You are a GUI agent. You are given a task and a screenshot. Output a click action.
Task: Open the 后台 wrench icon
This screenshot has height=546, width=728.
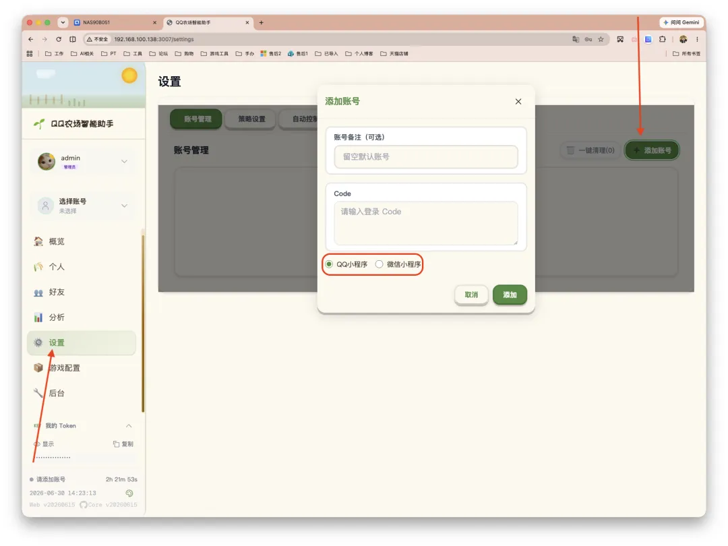click(x=38, y=393)
